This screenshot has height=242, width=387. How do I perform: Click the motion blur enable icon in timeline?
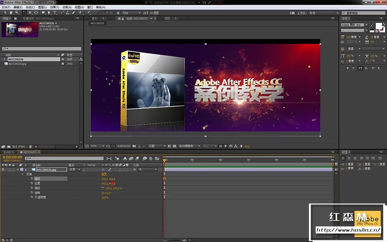coord(137,158)
